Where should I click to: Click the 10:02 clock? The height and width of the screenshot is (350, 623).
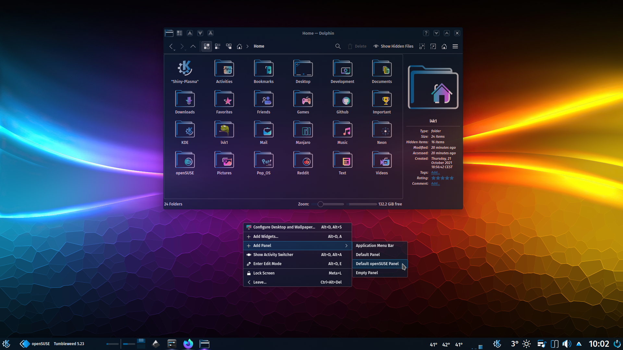[x=599, y=344]
